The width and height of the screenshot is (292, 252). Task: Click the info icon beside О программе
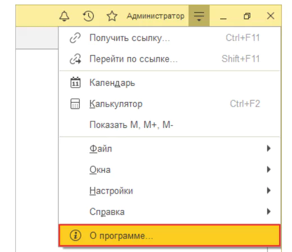click(x=75, y=235)
